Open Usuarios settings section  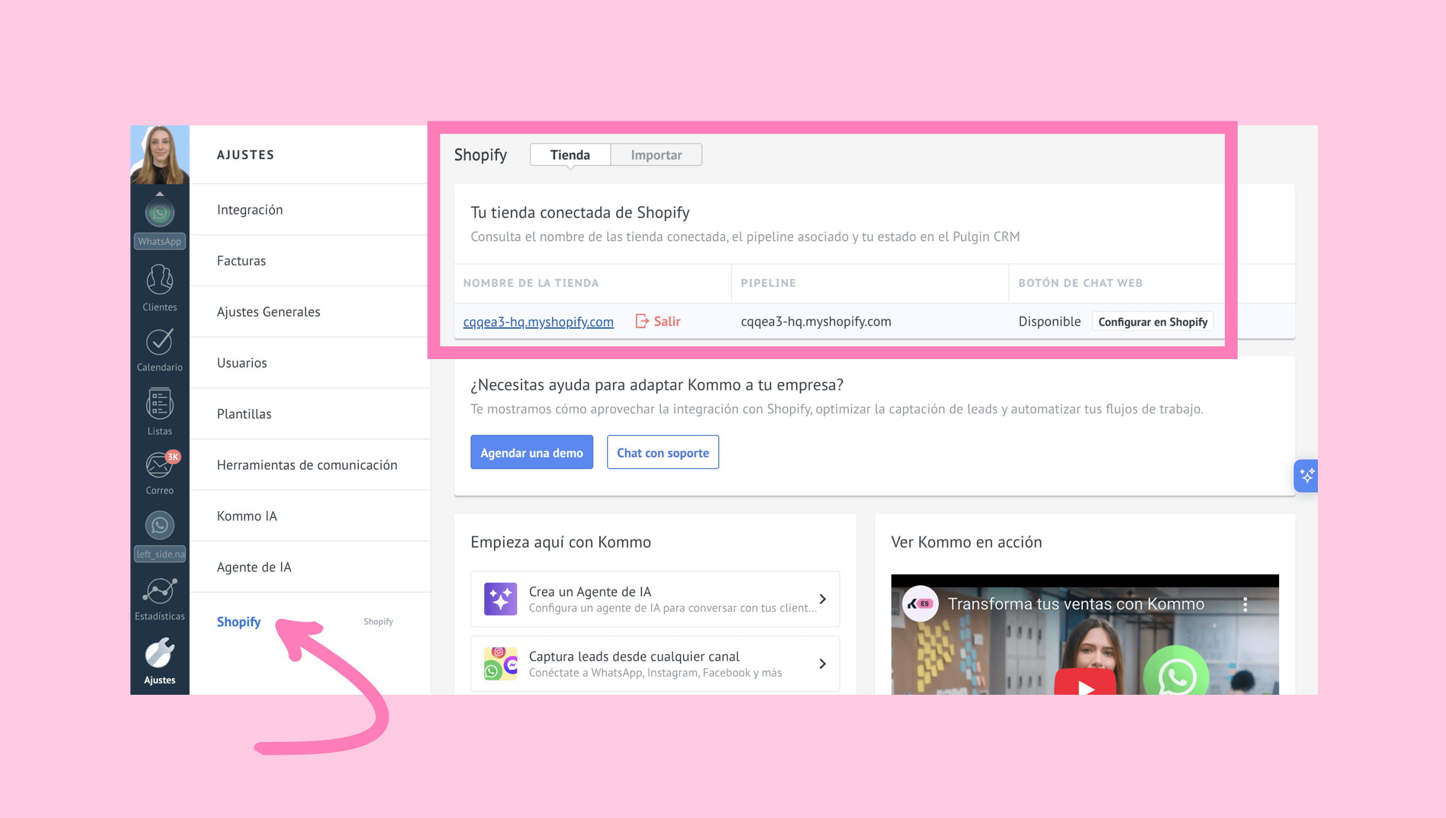310,363
